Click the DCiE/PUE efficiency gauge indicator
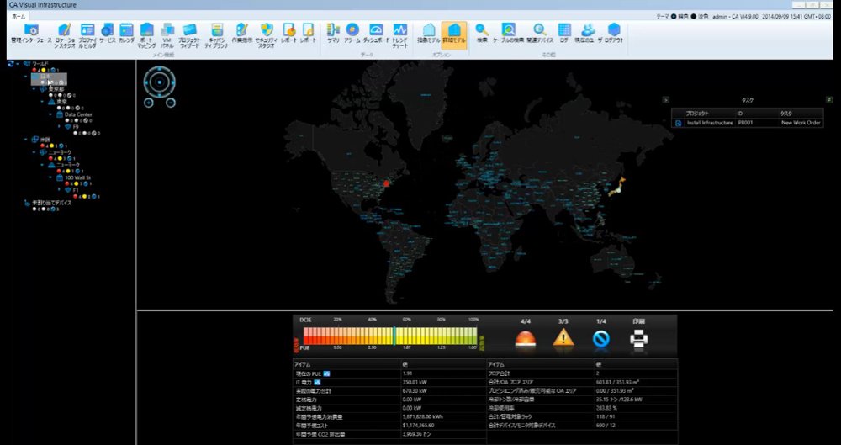Screen dimensions: 841x445 [394, 336]
